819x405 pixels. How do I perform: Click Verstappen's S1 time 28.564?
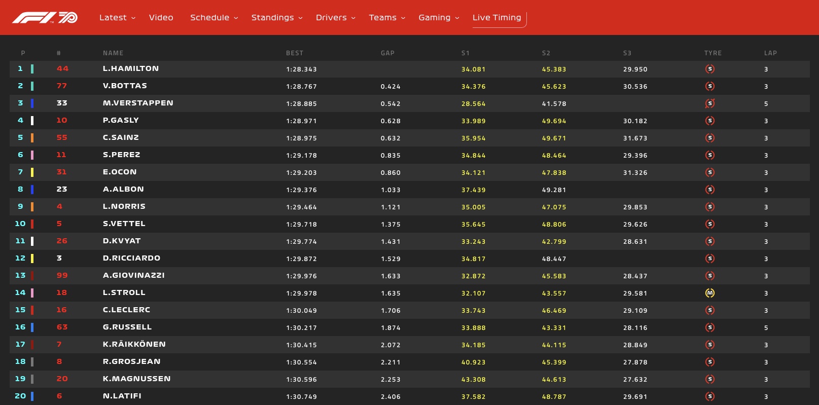(x=473, y=104)
